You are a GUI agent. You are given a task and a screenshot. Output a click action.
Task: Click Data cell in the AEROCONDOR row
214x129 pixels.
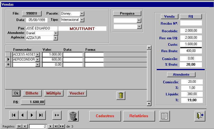click(73, 59)
